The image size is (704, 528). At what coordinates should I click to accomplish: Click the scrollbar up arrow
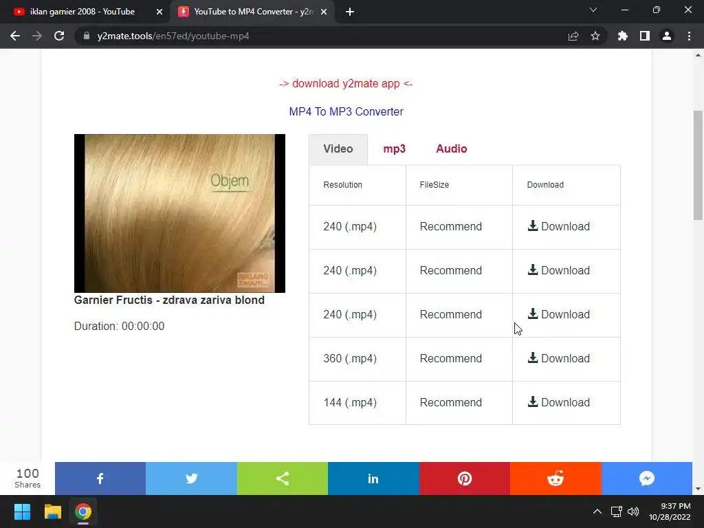click(698, 56)
